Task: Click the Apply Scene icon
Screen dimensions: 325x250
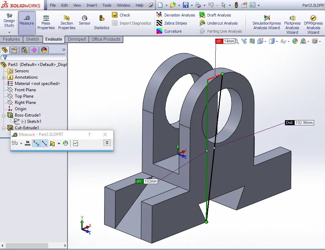Action: coord(303,41)
